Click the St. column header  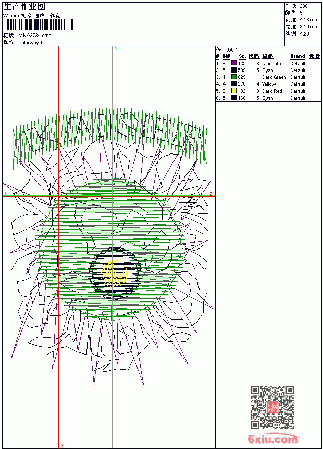coord(242,56)
